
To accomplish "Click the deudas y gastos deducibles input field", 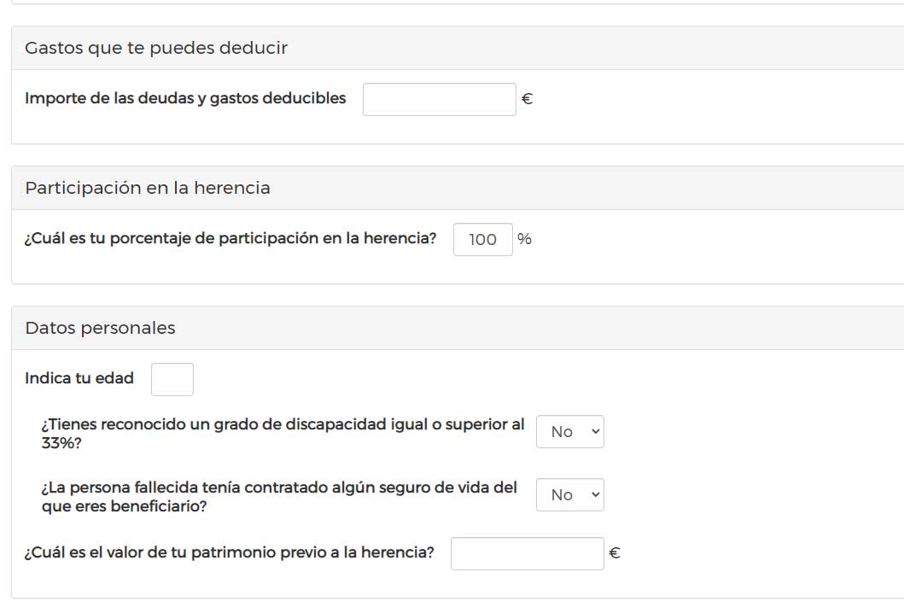I will [439, 99].
